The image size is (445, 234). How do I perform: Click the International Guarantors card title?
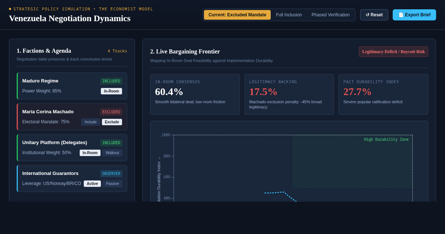pos(50,173)
